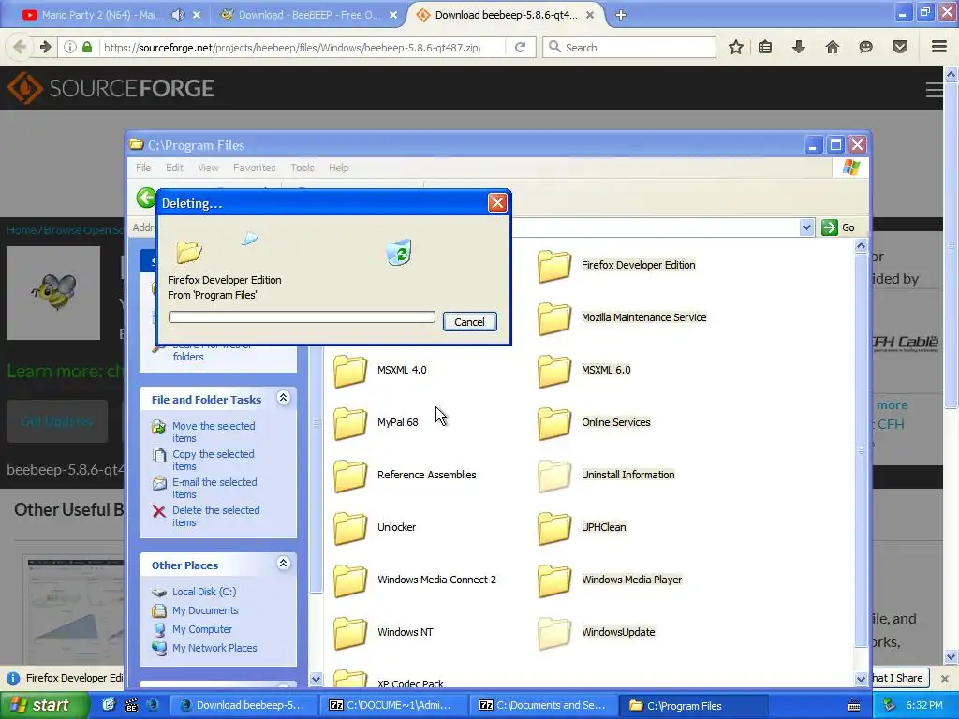The image size is (959, 719).
Task: Collapse the Other Places panel
Action: (283, 564)
